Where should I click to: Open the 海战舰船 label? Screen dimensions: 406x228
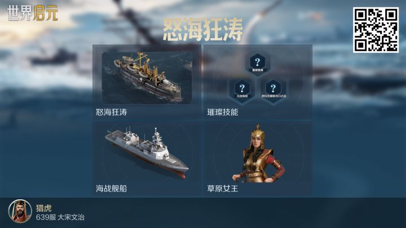111,189
